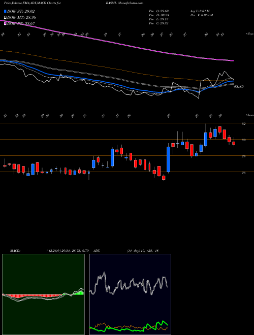Click the ADX values '(14 day) 19, +25, -18'
This screenshot has width=254, height=335.
click(x=143, y=251)
